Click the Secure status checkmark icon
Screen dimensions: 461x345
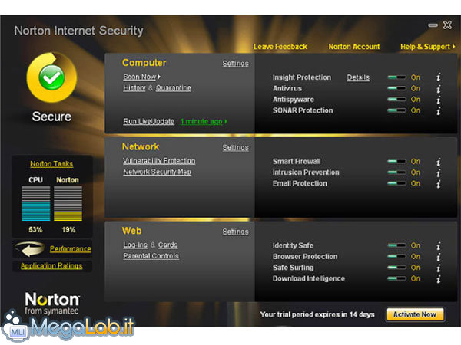point(51,77)
